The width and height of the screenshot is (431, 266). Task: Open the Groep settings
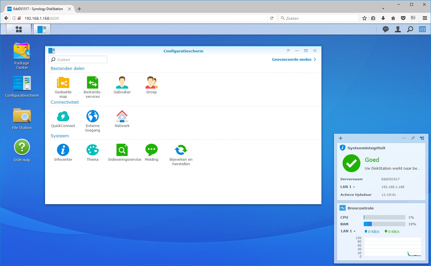(x=152, y=85)
